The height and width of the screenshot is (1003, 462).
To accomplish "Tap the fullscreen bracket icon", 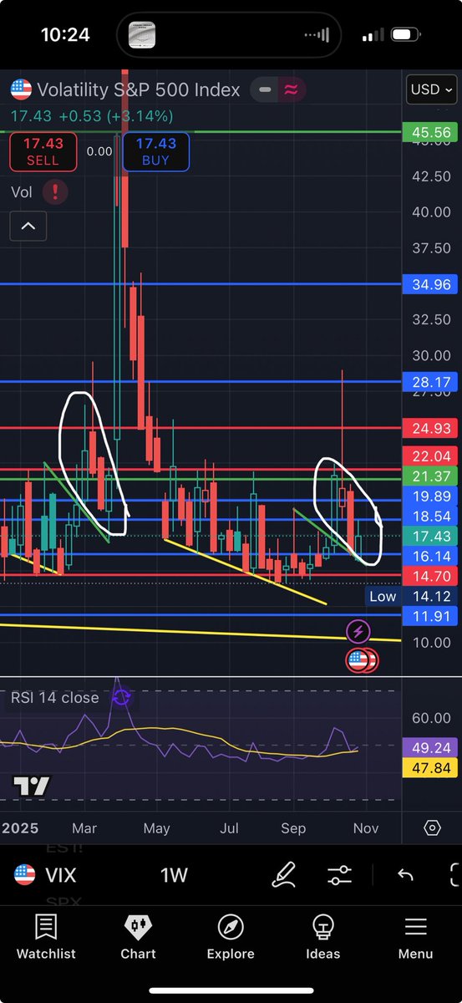I will (454, 875).
